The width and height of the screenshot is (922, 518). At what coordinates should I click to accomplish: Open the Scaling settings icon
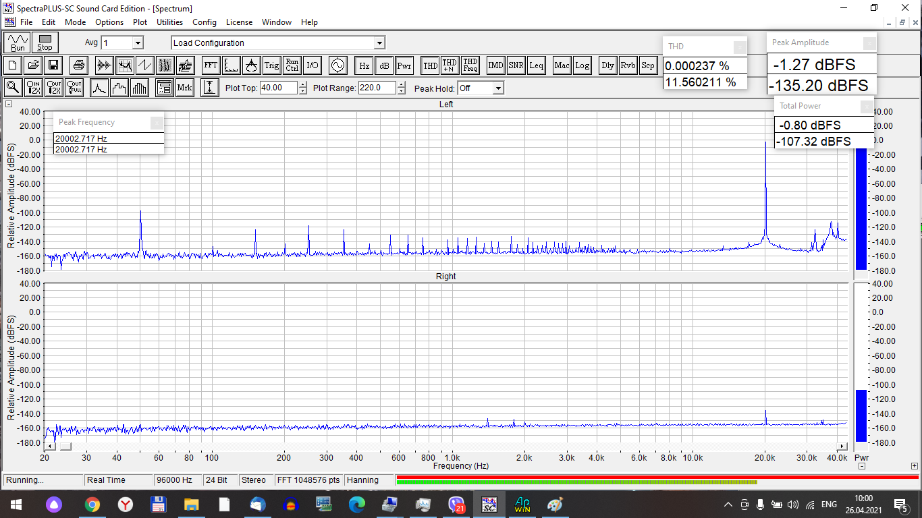231,65
